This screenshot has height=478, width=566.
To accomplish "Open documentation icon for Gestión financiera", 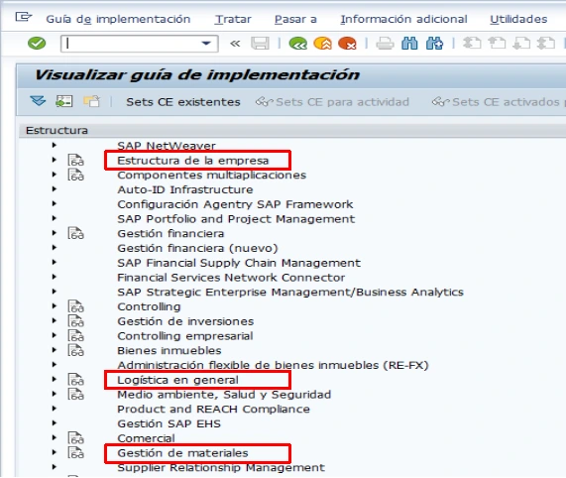I will pos(75,233).
